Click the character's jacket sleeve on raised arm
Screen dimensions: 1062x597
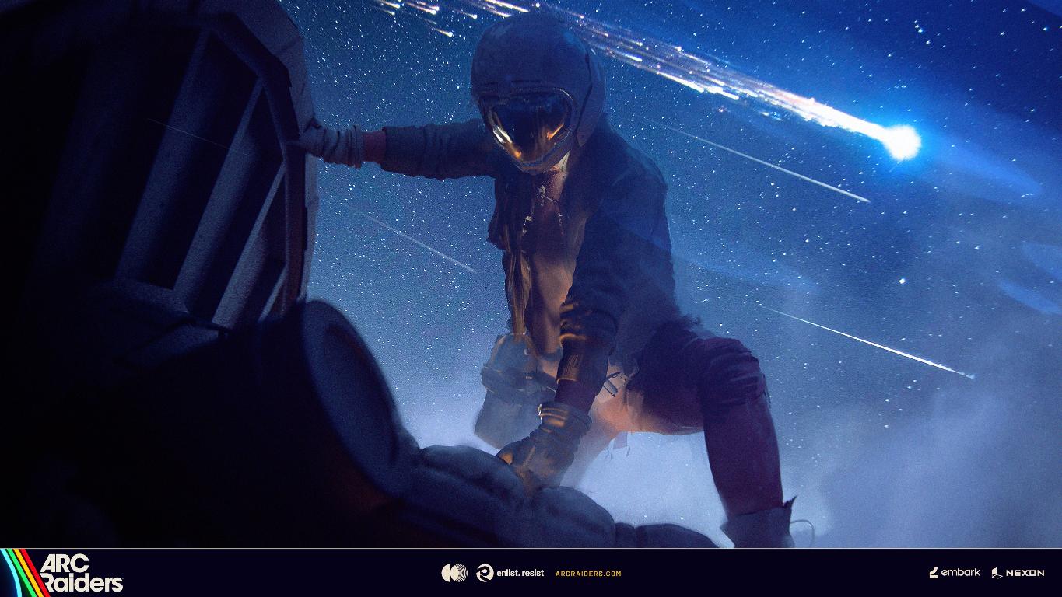point(436,148)
